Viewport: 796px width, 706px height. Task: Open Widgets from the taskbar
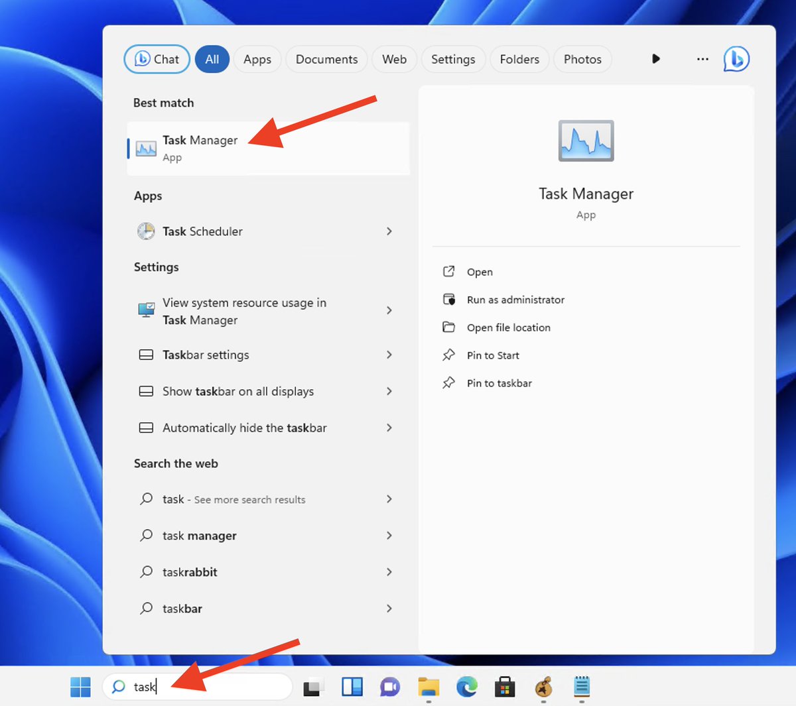tap(352, 687)
